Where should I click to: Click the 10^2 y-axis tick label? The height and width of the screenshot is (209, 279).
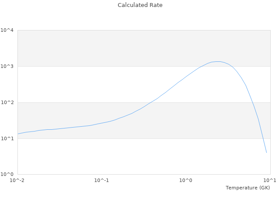point(7,102)
